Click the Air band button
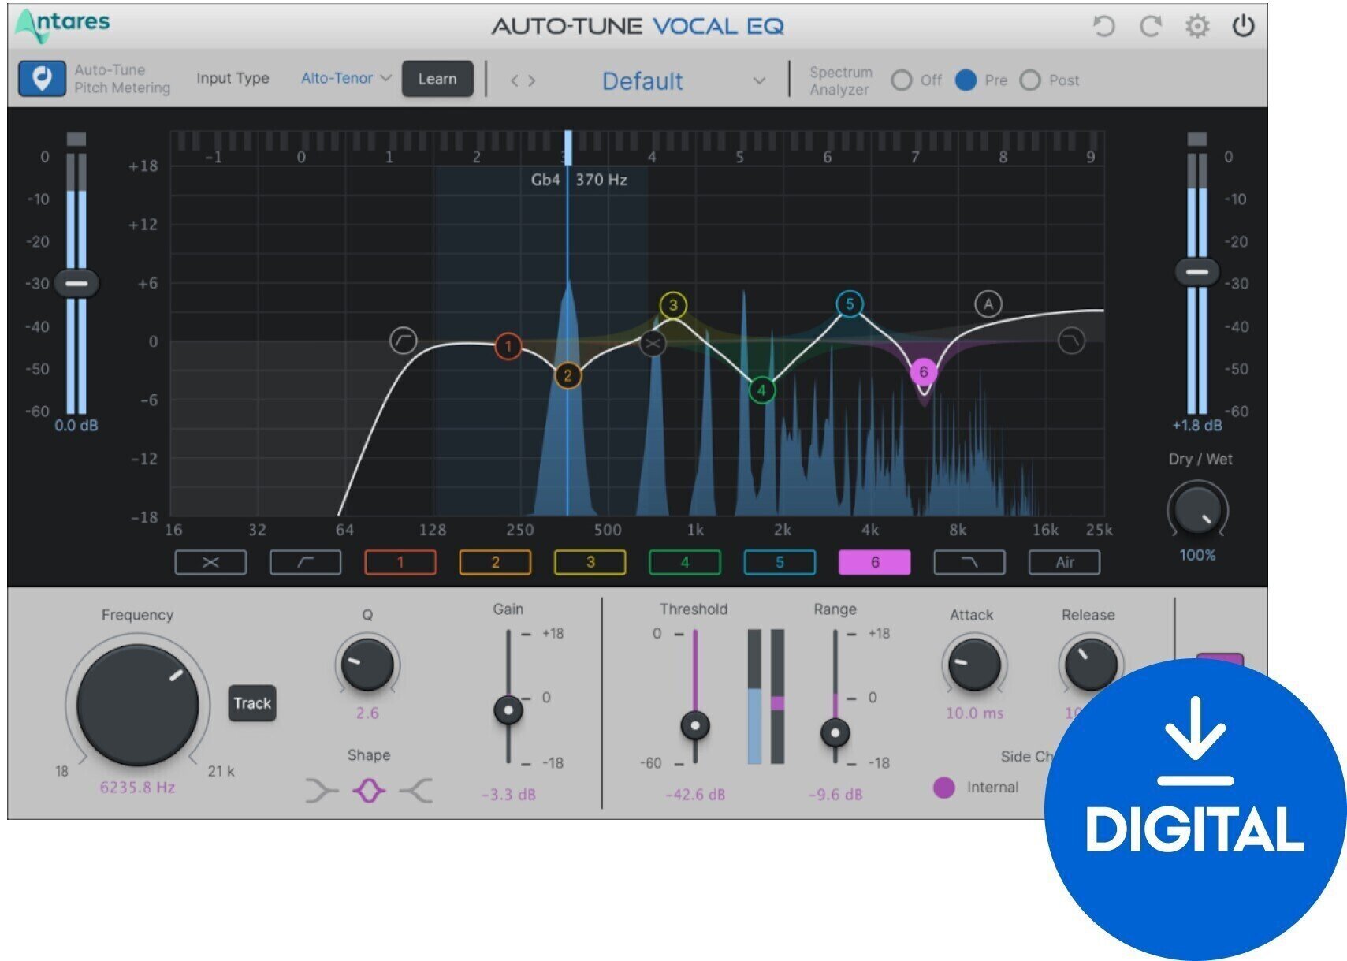The image size is (1347, 961). point(1064,562)
